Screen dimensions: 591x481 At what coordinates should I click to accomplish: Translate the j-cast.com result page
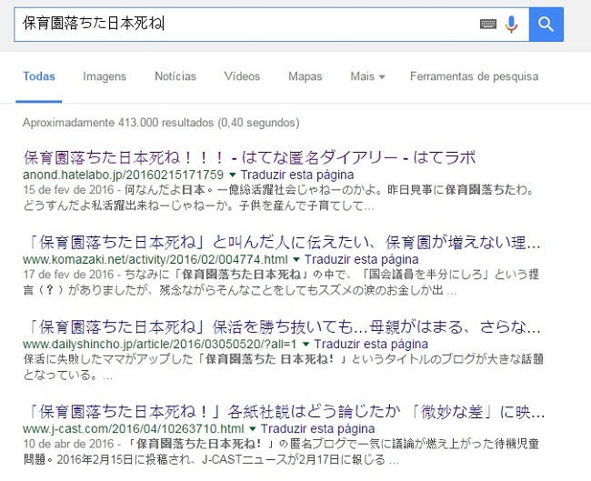click(317, 429)
